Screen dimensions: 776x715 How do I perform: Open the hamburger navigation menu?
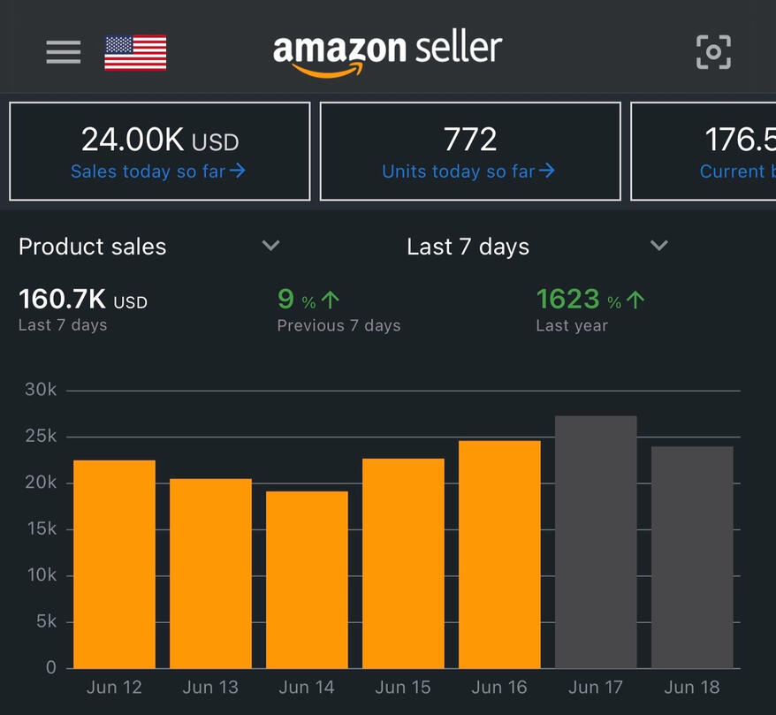click(63, 52)
